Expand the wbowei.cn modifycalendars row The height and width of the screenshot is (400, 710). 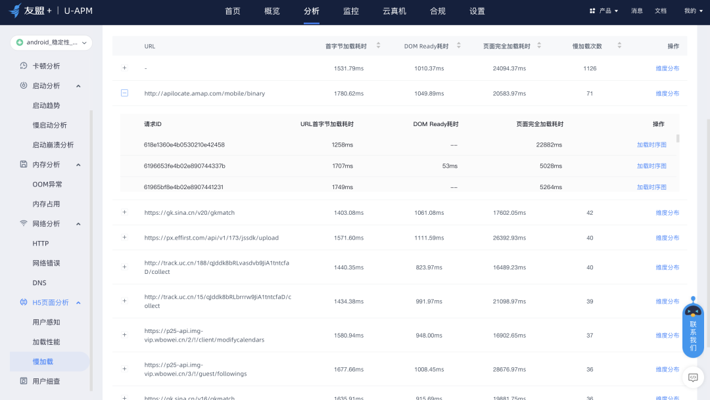124,335
